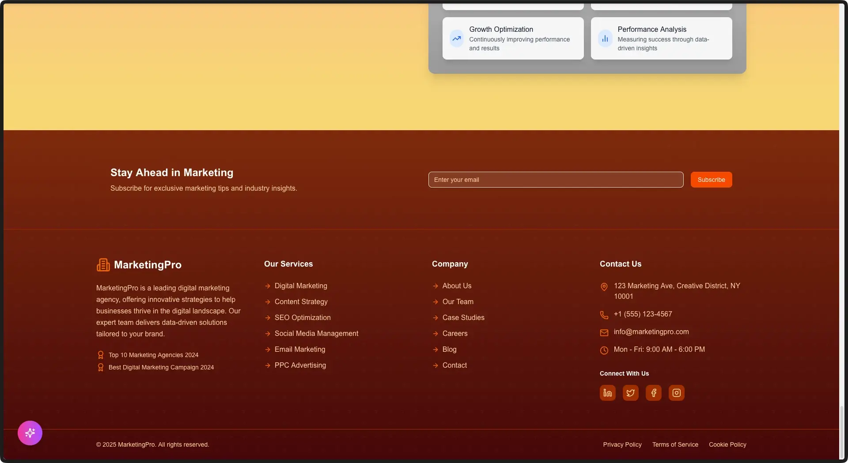The image size is (848, 463).
Task: Open the Twitter social icon
Action: [x=630, y=393]
